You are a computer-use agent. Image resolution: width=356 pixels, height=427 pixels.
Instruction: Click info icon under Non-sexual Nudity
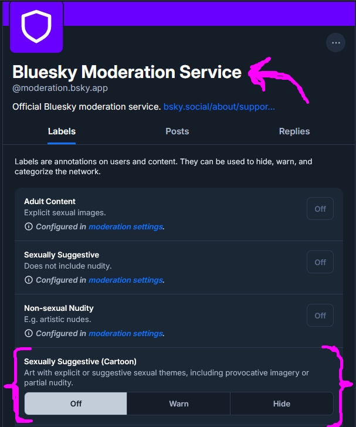pos(29,333)
